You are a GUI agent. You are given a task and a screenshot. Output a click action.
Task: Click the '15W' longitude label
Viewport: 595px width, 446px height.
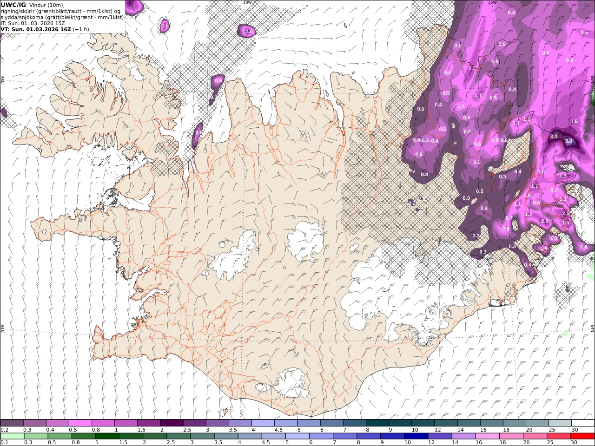click(x=492, y=2)
